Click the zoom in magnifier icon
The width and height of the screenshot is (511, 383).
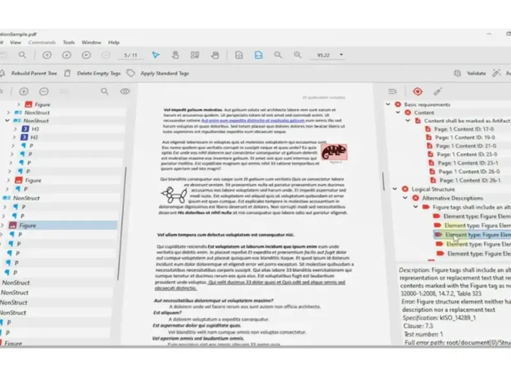298,55
